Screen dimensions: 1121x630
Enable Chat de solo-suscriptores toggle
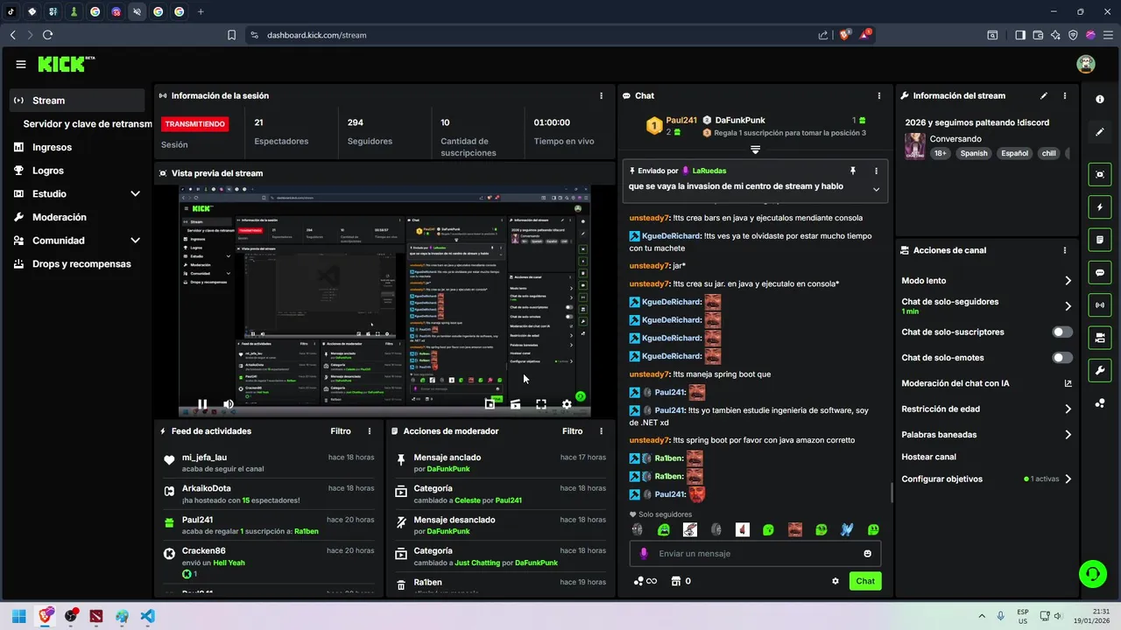pos(1062,332)
